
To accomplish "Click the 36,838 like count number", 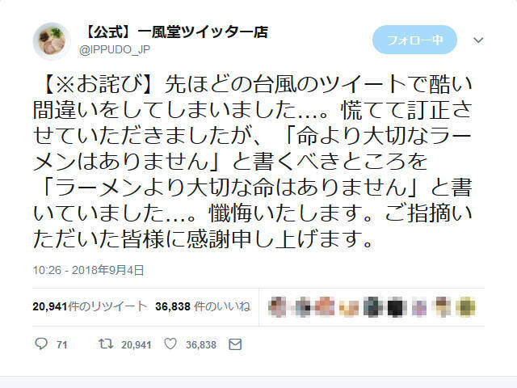I will point(201,345).
